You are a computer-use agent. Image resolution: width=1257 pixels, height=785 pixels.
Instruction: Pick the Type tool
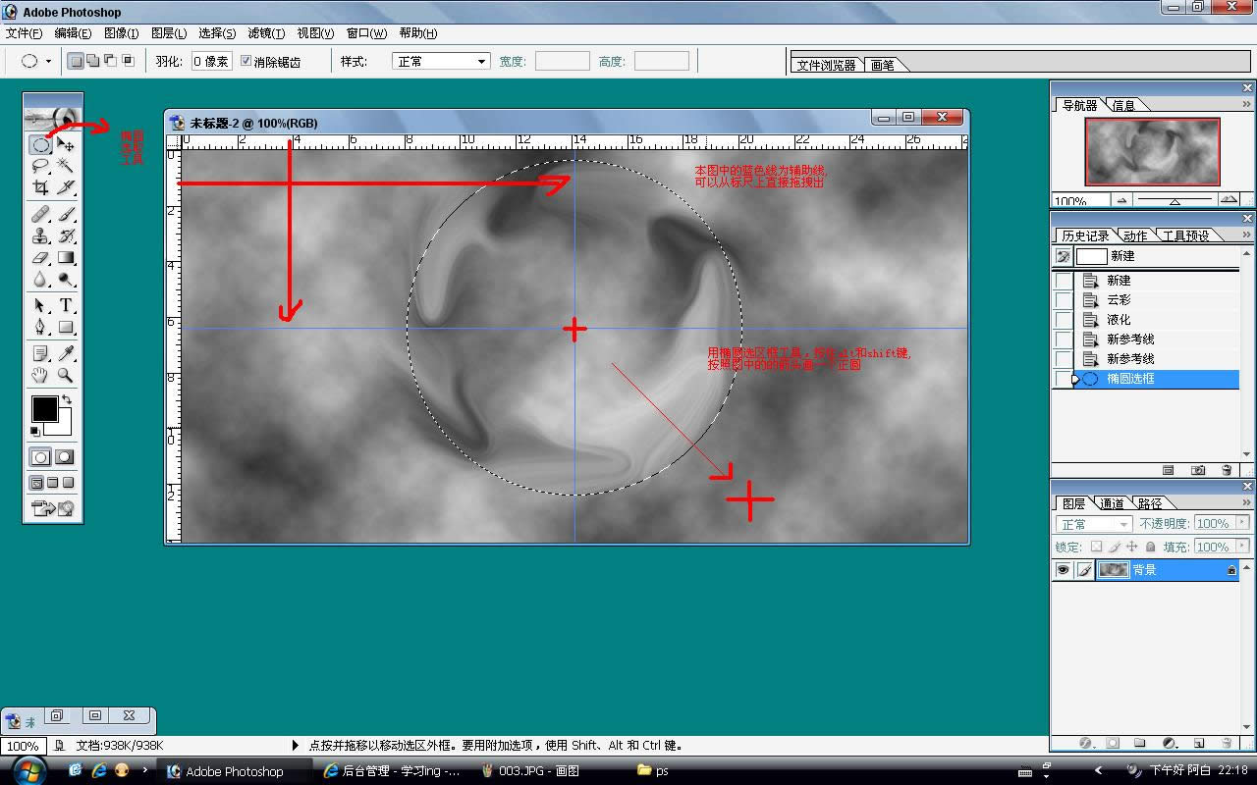point(66,305)
